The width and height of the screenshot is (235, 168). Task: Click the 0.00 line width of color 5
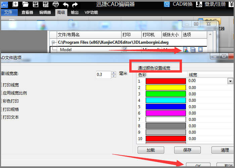pyautogui.click(x=192, y=107)
